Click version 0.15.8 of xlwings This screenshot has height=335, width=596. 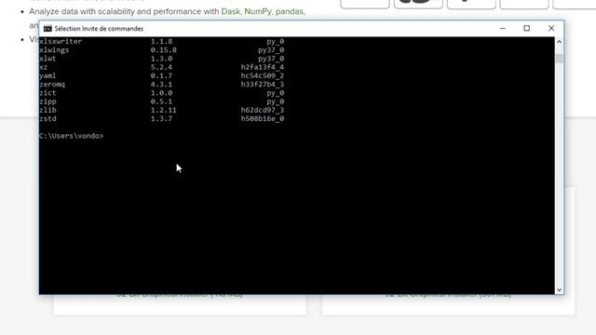coord(164,50)
